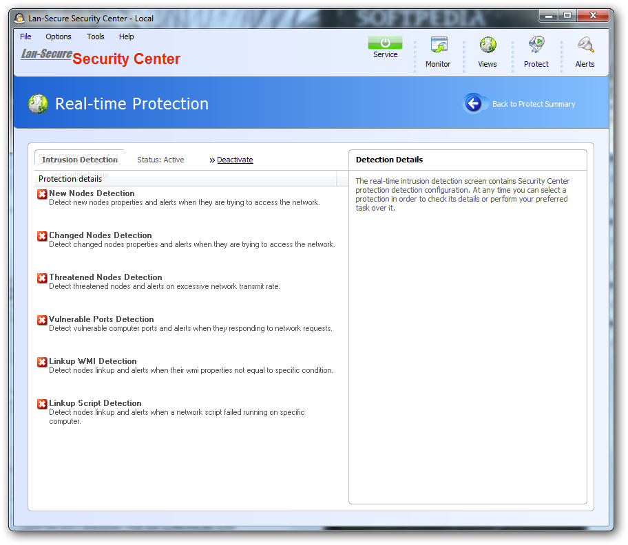Viewport: 628px width, 545px height.
Task: Click Back to Protect Summary link
Action: pyautogui.click(x=534, y=104)
